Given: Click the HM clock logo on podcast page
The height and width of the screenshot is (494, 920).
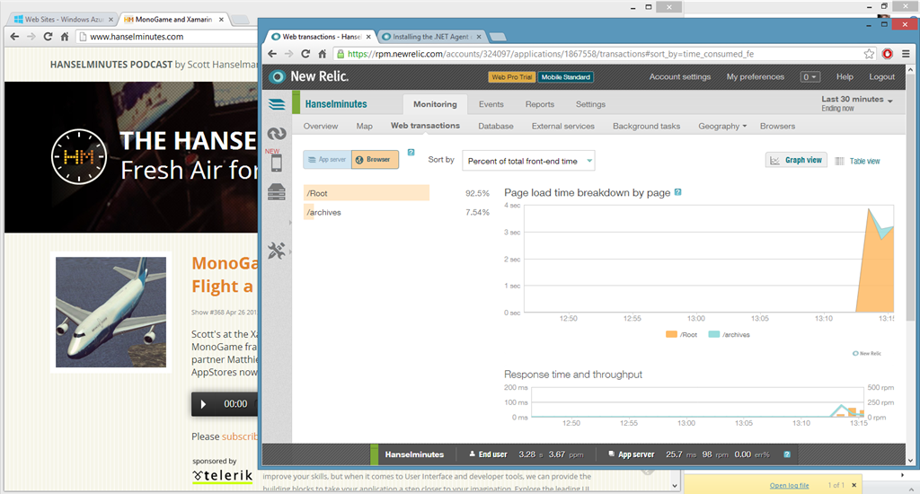Looking at the screenshot, I should [x=79, y=156].
